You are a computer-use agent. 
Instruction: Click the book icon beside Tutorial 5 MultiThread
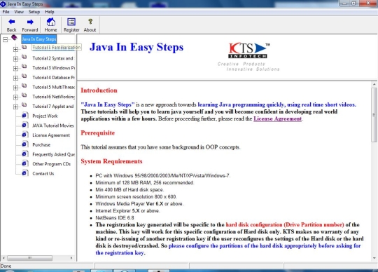click(24, 86)
